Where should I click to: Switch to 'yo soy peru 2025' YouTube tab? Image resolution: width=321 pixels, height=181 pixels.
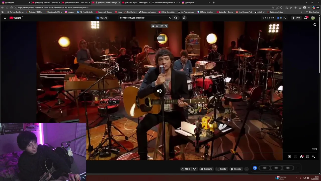point(46,3)
